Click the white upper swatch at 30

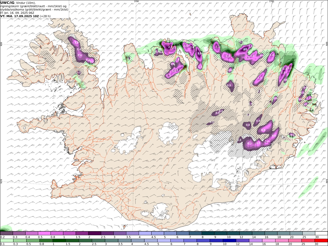click(x=321, y=233)
